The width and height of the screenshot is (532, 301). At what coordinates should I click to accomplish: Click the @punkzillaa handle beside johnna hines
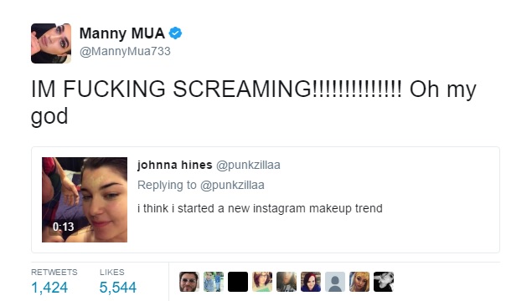point(248,165)
